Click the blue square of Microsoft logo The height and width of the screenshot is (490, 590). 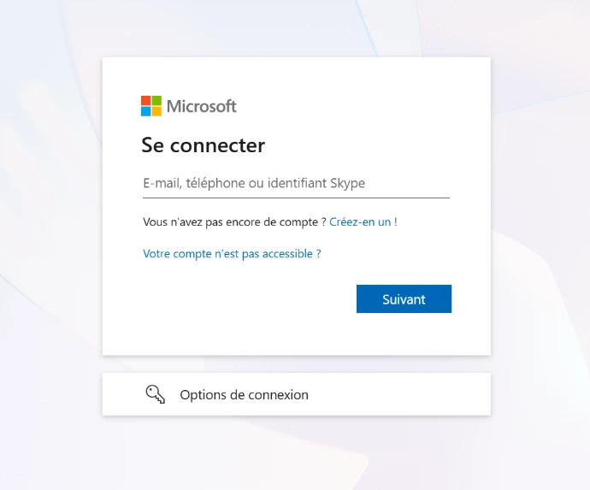[146, 111]
